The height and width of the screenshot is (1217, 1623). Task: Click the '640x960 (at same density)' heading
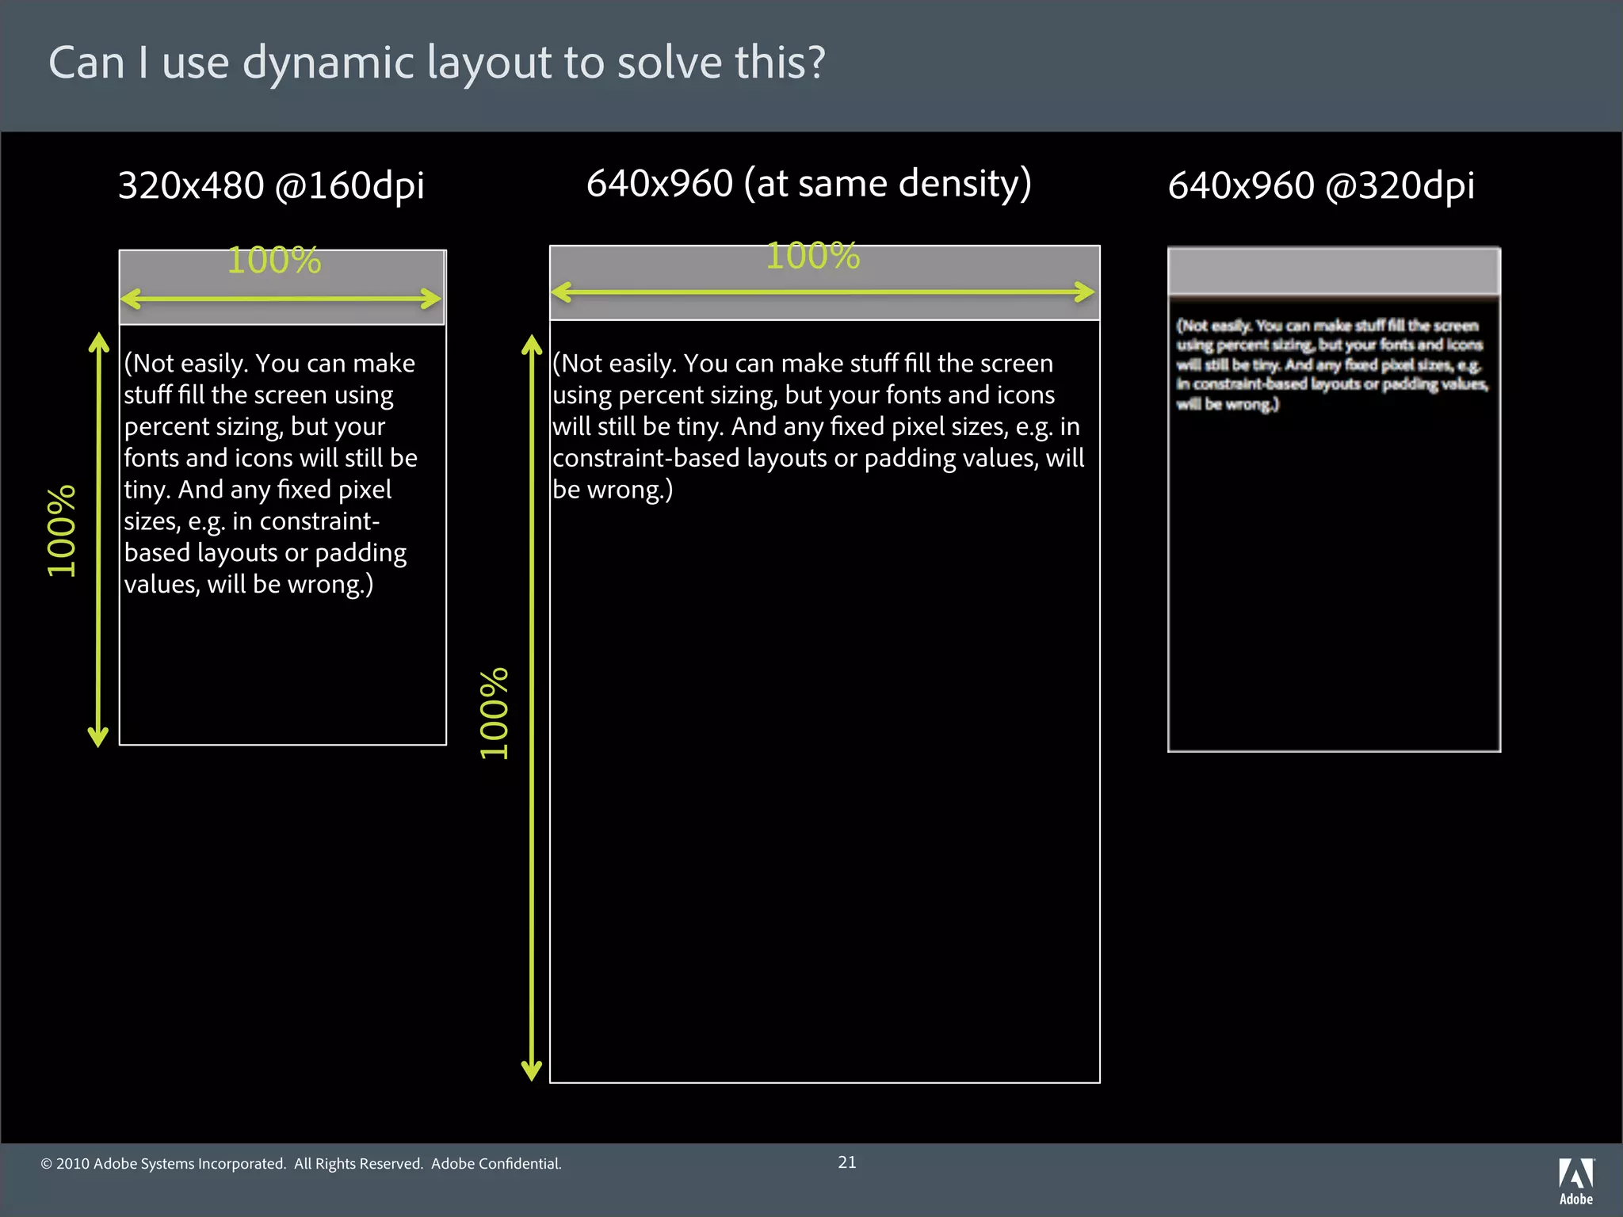point(809,184)
